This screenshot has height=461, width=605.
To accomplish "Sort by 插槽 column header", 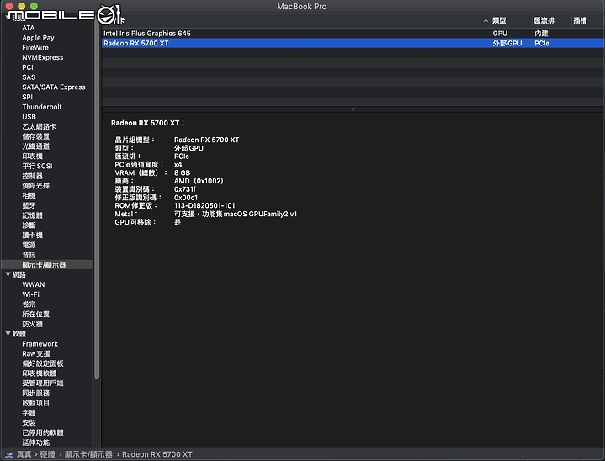I will [x=580, y=20].
